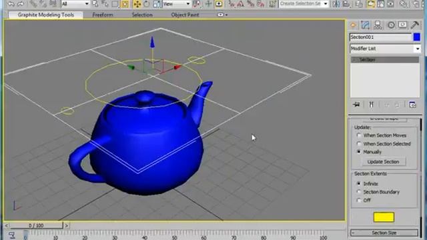Select the Manually update radio button
Screen dimensions: 427x240
click(359, 152)
